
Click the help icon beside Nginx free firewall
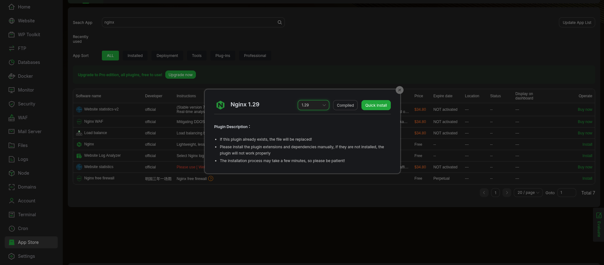pos(211,178)
